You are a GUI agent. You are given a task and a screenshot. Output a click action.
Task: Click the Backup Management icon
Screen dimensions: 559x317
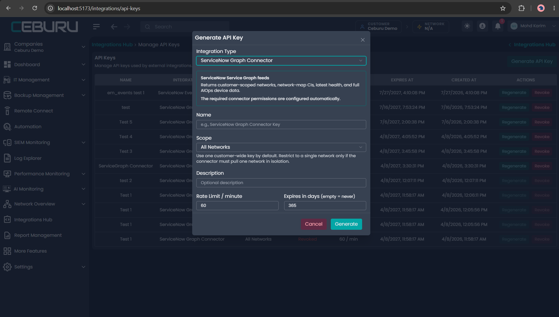click(7, 95)
